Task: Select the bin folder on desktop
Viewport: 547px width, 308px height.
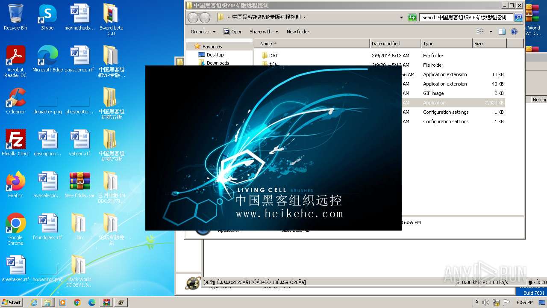Action: click(79, 226)
